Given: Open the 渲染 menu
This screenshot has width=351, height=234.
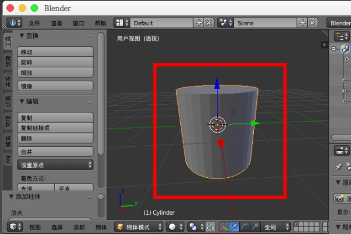Looking at the screenshot, I should point(56,23).
